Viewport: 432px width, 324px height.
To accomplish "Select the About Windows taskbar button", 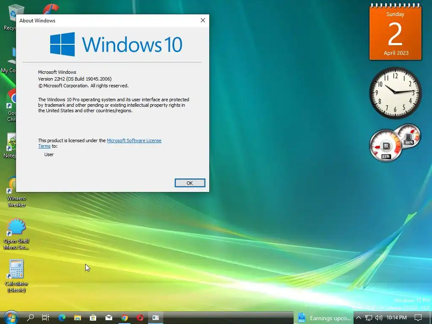I will (156, 318).
